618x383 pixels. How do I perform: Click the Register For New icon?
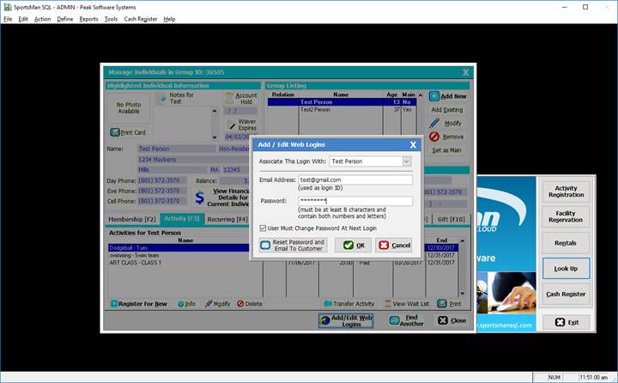tap(112, 304)
